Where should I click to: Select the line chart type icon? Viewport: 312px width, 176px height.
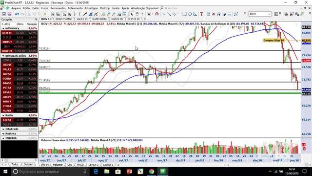(x=85, y=14)
